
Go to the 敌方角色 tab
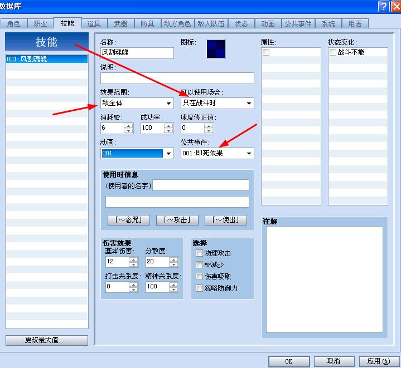coord(177,24)
